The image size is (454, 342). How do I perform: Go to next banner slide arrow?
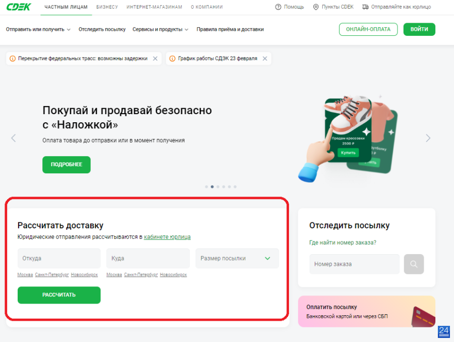point(428,138)
